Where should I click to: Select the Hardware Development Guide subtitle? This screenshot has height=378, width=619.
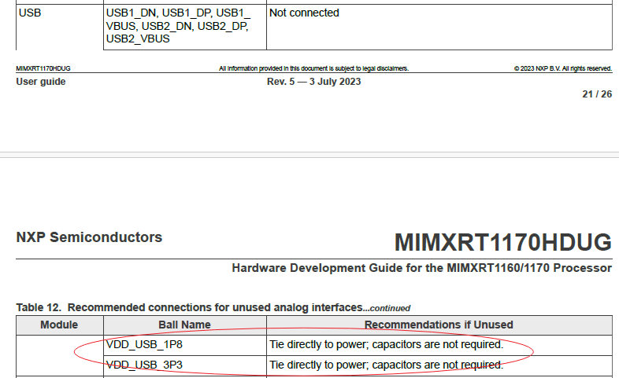pos(421,268)
